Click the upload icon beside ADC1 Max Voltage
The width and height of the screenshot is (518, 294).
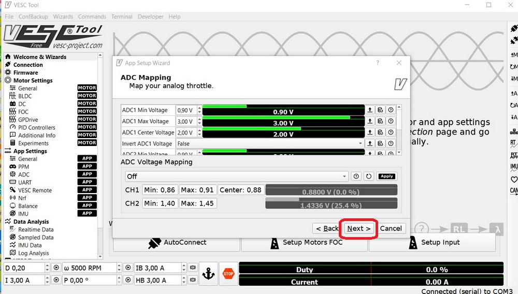pos(370,121)
